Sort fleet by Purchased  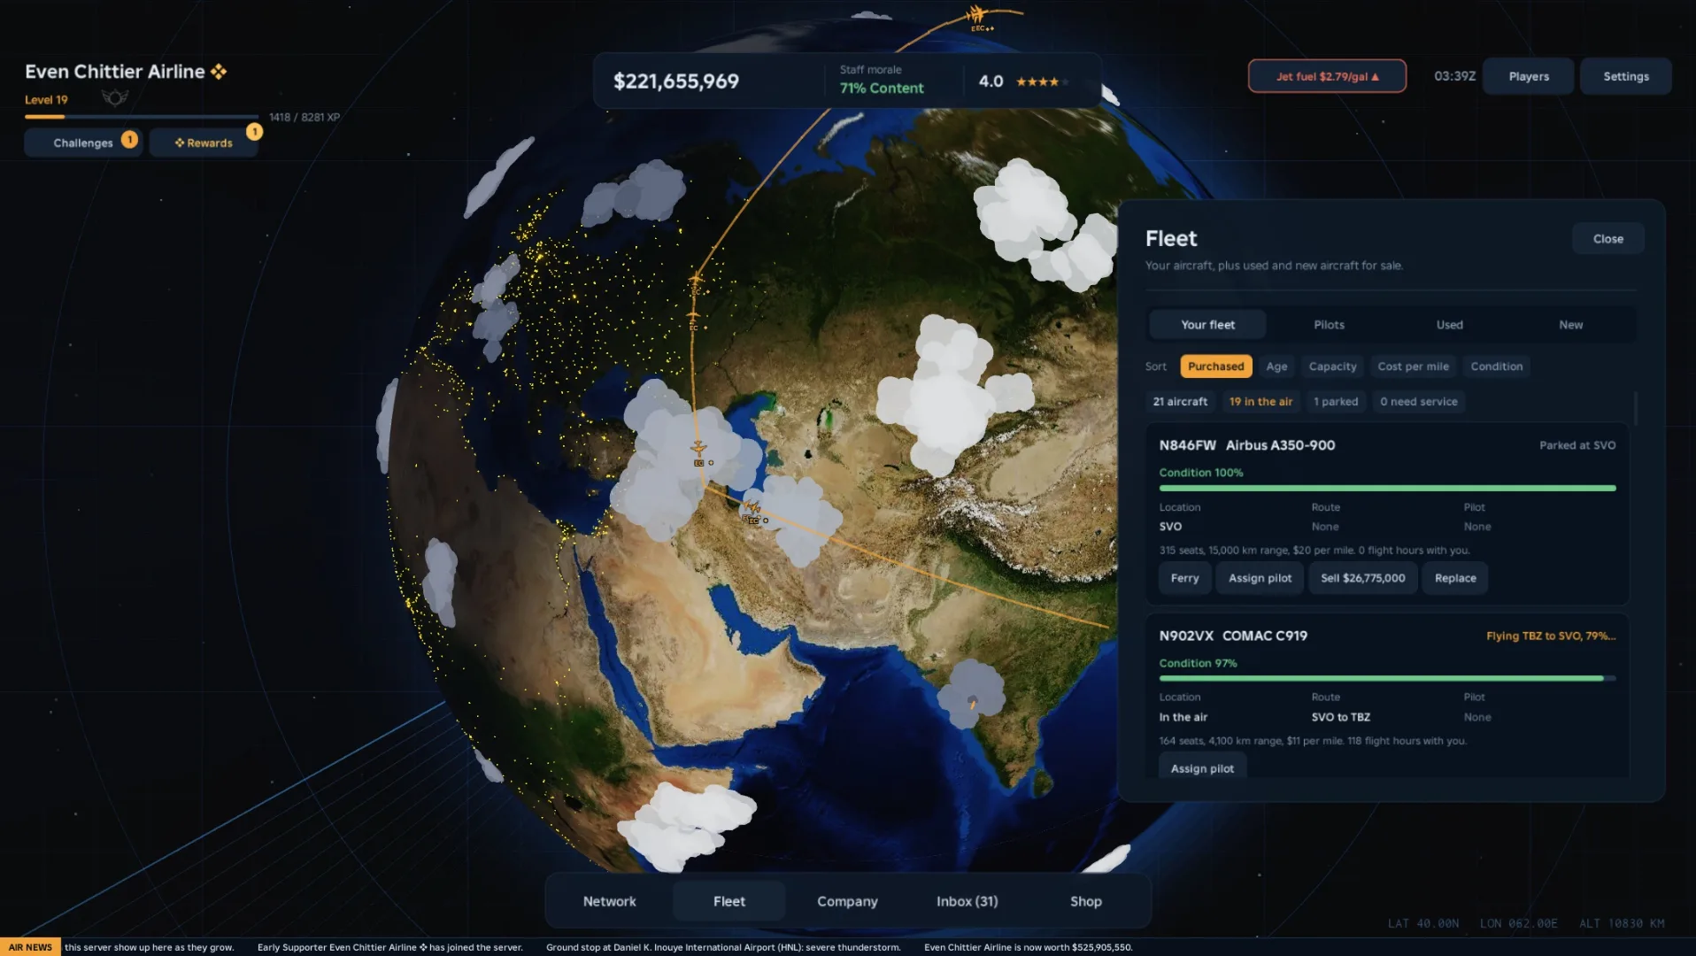1215,366
